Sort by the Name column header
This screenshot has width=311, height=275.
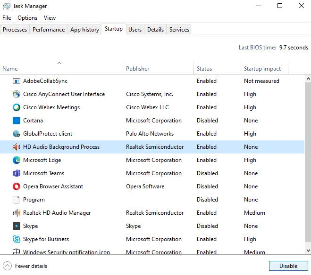point(61,69)
